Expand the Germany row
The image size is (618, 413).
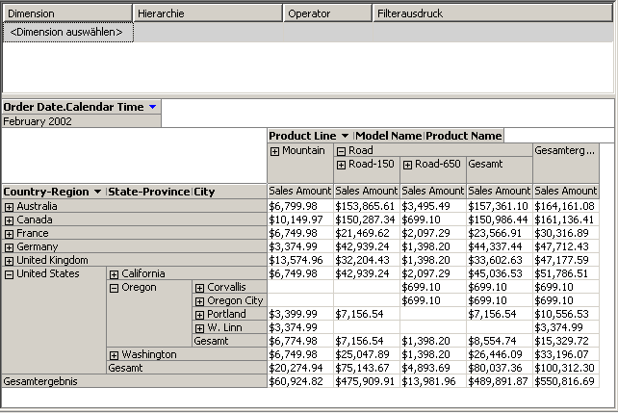pyautogui.click(x=10, y=246)
